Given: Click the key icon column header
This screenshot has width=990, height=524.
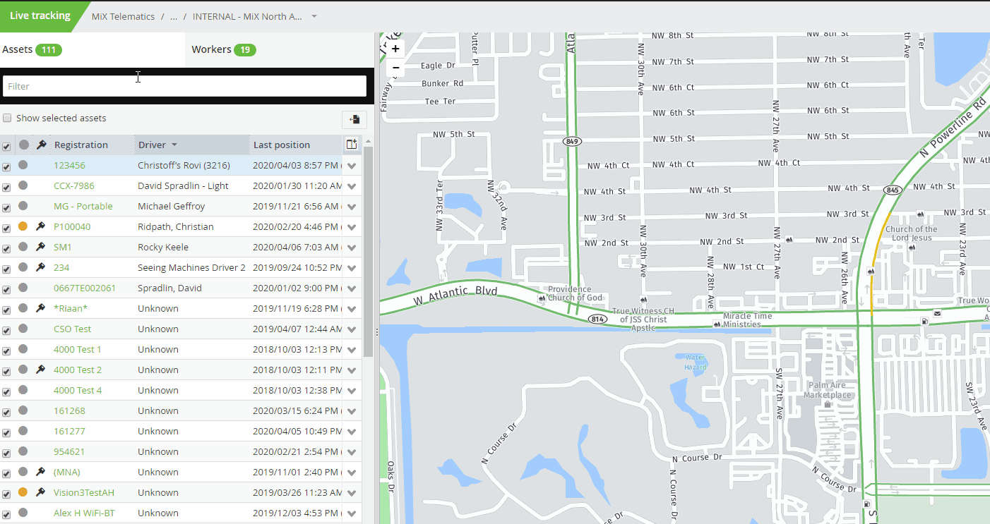Looking at the screenshot, I should [x=41, y=145].
